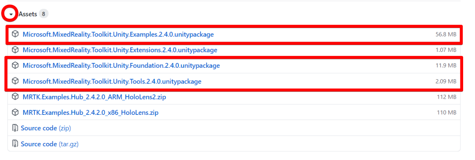Click package icon beside Examples unitypackage

click(x=15, y=34)
